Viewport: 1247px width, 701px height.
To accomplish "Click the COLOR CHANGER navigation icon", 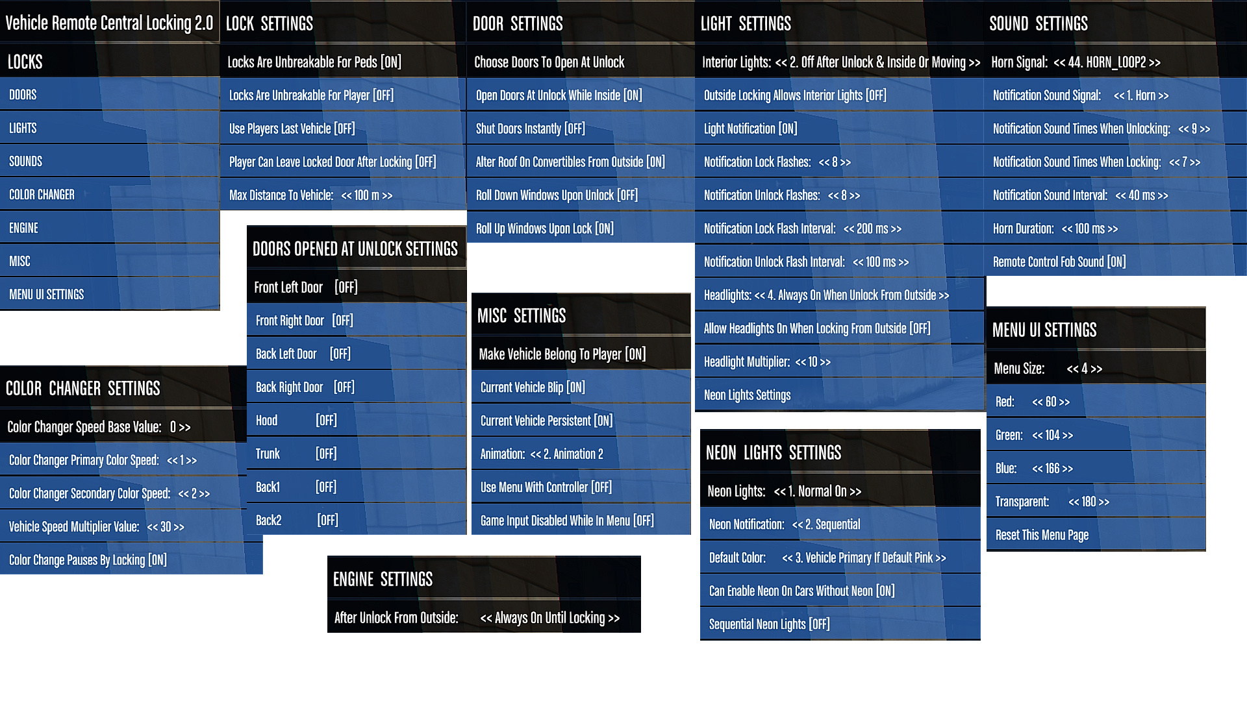I will pos(42,194).
